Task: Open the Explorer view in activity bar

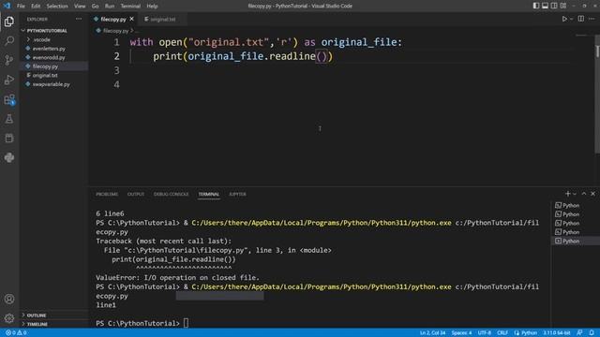Action: 9,22
